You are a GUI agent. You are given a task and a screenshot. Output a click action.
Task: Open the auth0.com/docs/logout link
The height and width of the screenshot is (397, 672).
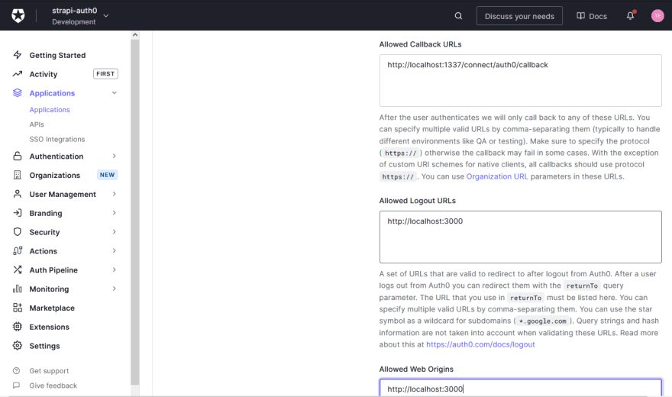480,344
